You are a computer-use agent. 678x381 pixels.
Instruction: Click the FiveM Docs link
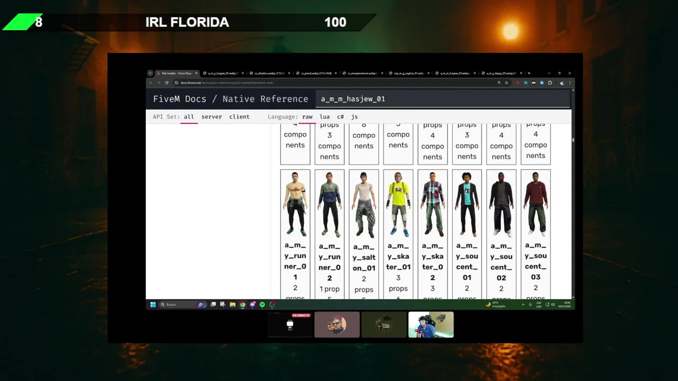point(180,99)
